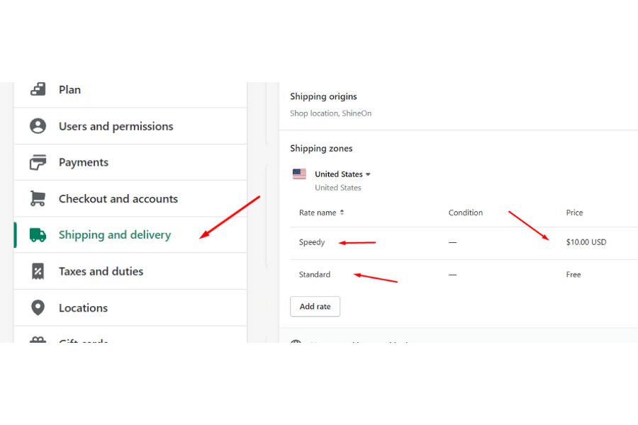Click the Plan icon in the sidebar
This screenshot has width=638, height=425.
pyautogui.click(x=38, y=90)
